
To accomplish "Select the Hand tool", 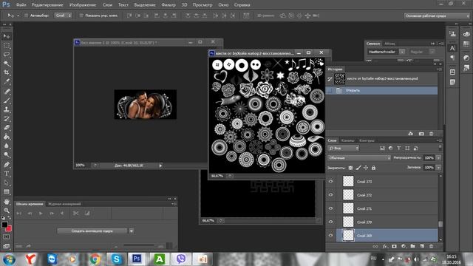I will pos(7,202).
